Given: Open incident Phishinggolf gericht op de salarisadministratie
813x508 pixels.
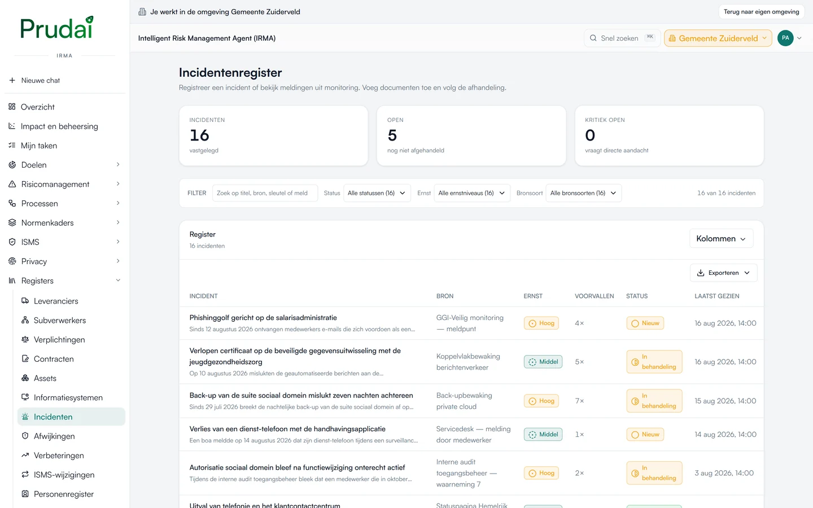Looking at the screenshot, I should [263, 318].
